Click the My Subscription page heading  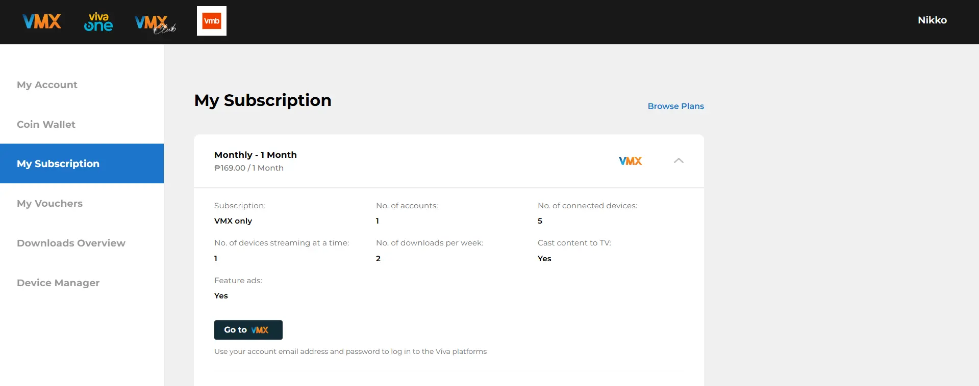click(x=263, y=100)
